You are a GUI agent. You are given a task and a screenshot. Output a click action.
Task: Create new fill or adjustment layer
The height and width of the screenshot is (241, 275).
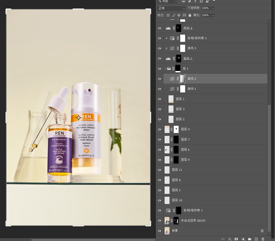pos(243,239)
